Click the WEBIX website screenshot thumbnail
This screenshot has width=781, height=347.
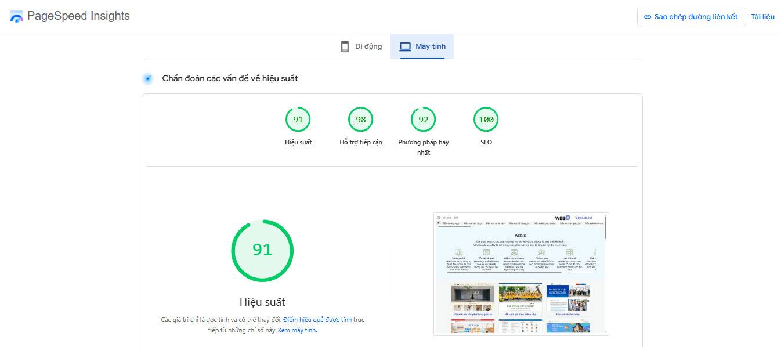[520, 274]
